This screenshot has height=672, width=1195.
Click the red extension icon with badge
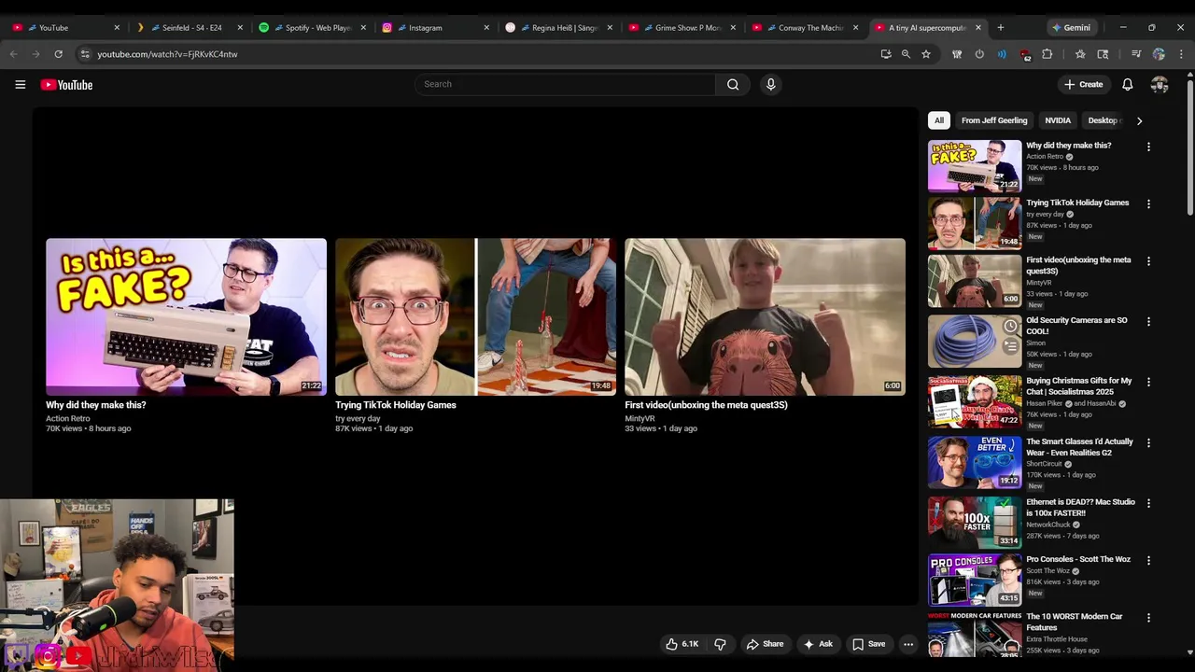click(1025, 55)
